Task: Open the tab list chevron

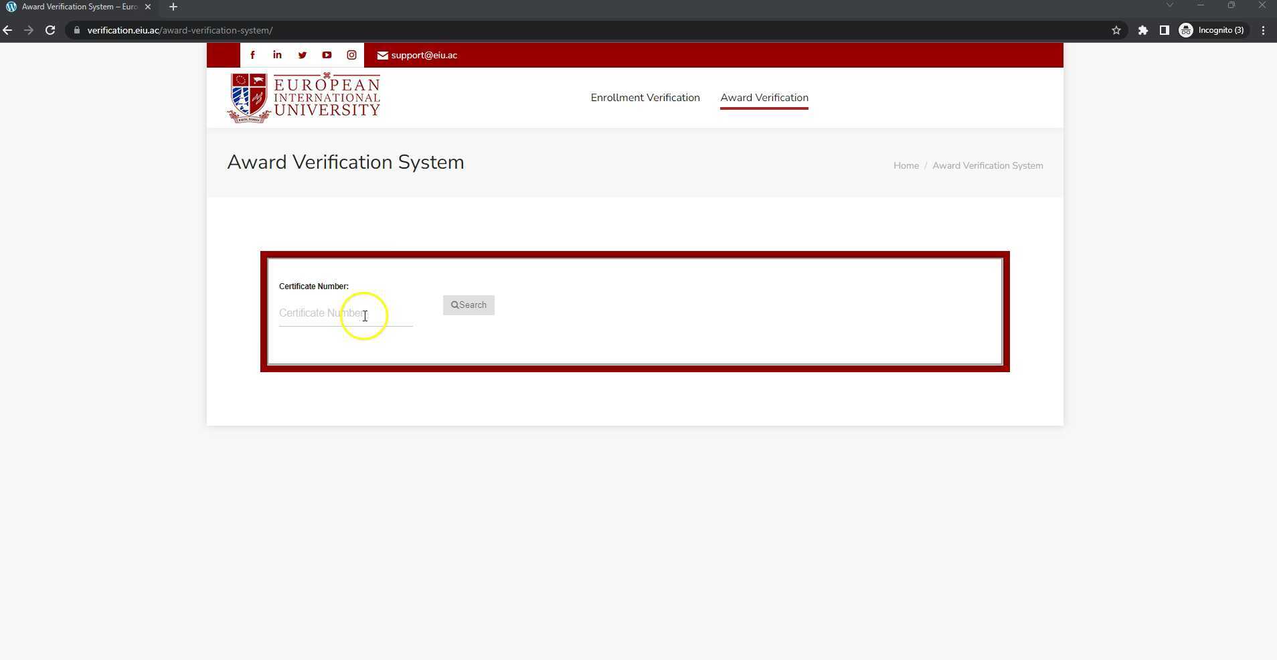Action: (1169, 6)
